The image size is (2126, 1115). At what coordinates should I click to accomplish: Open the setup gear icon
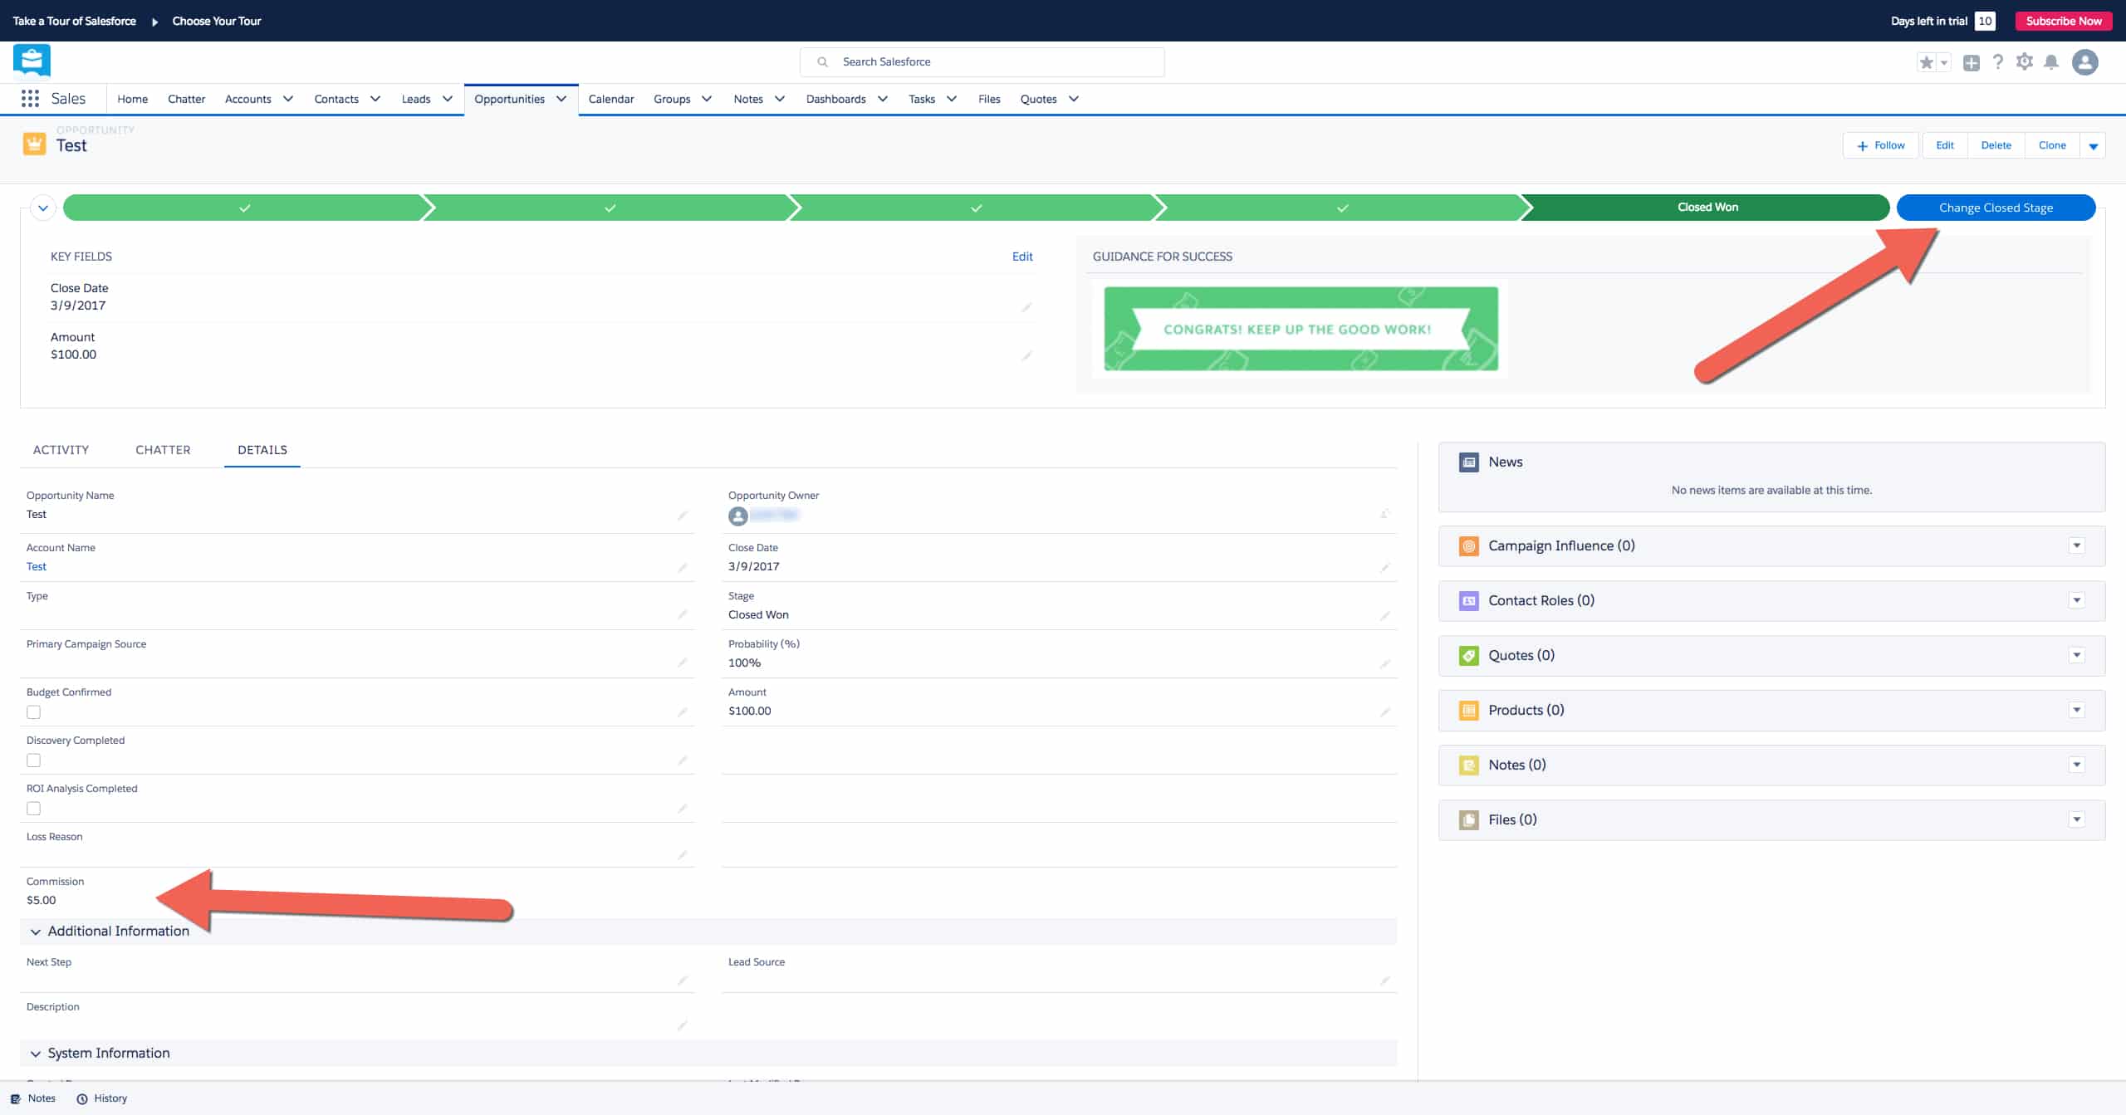(x=2025, y=62)
